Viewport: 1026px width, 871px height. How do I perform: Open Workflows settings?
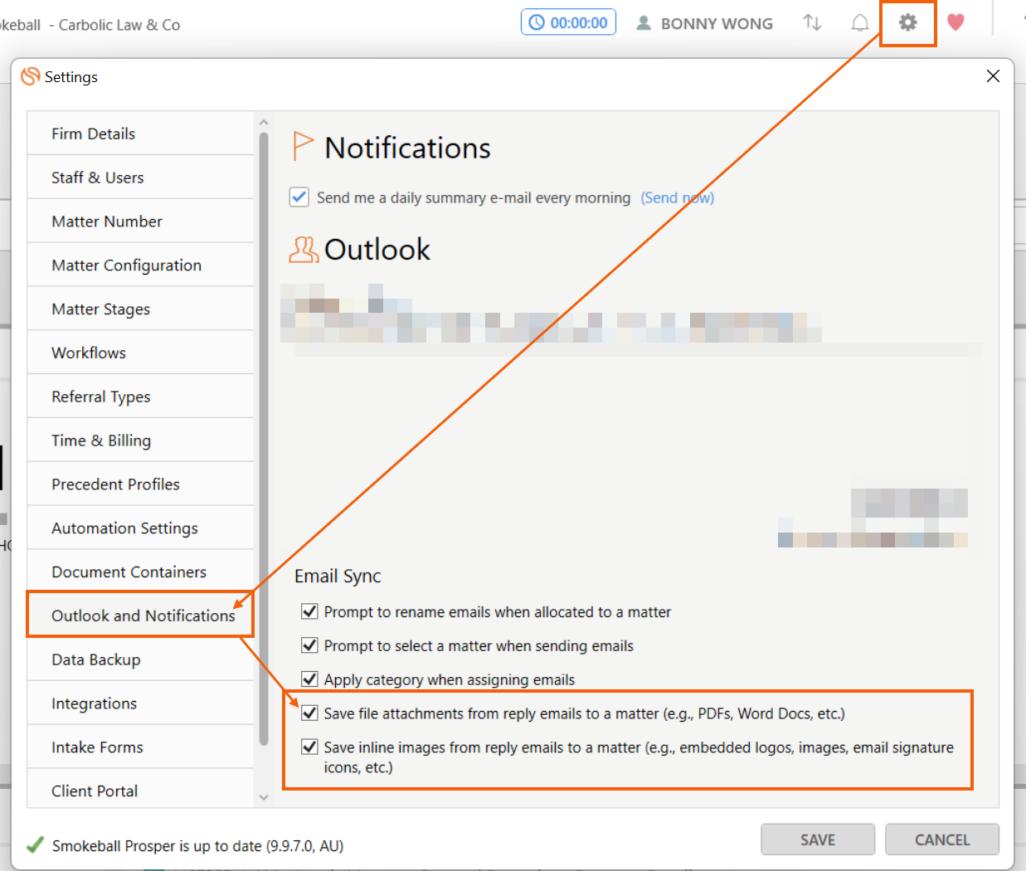pyautogui.click(x=140, y=353)
